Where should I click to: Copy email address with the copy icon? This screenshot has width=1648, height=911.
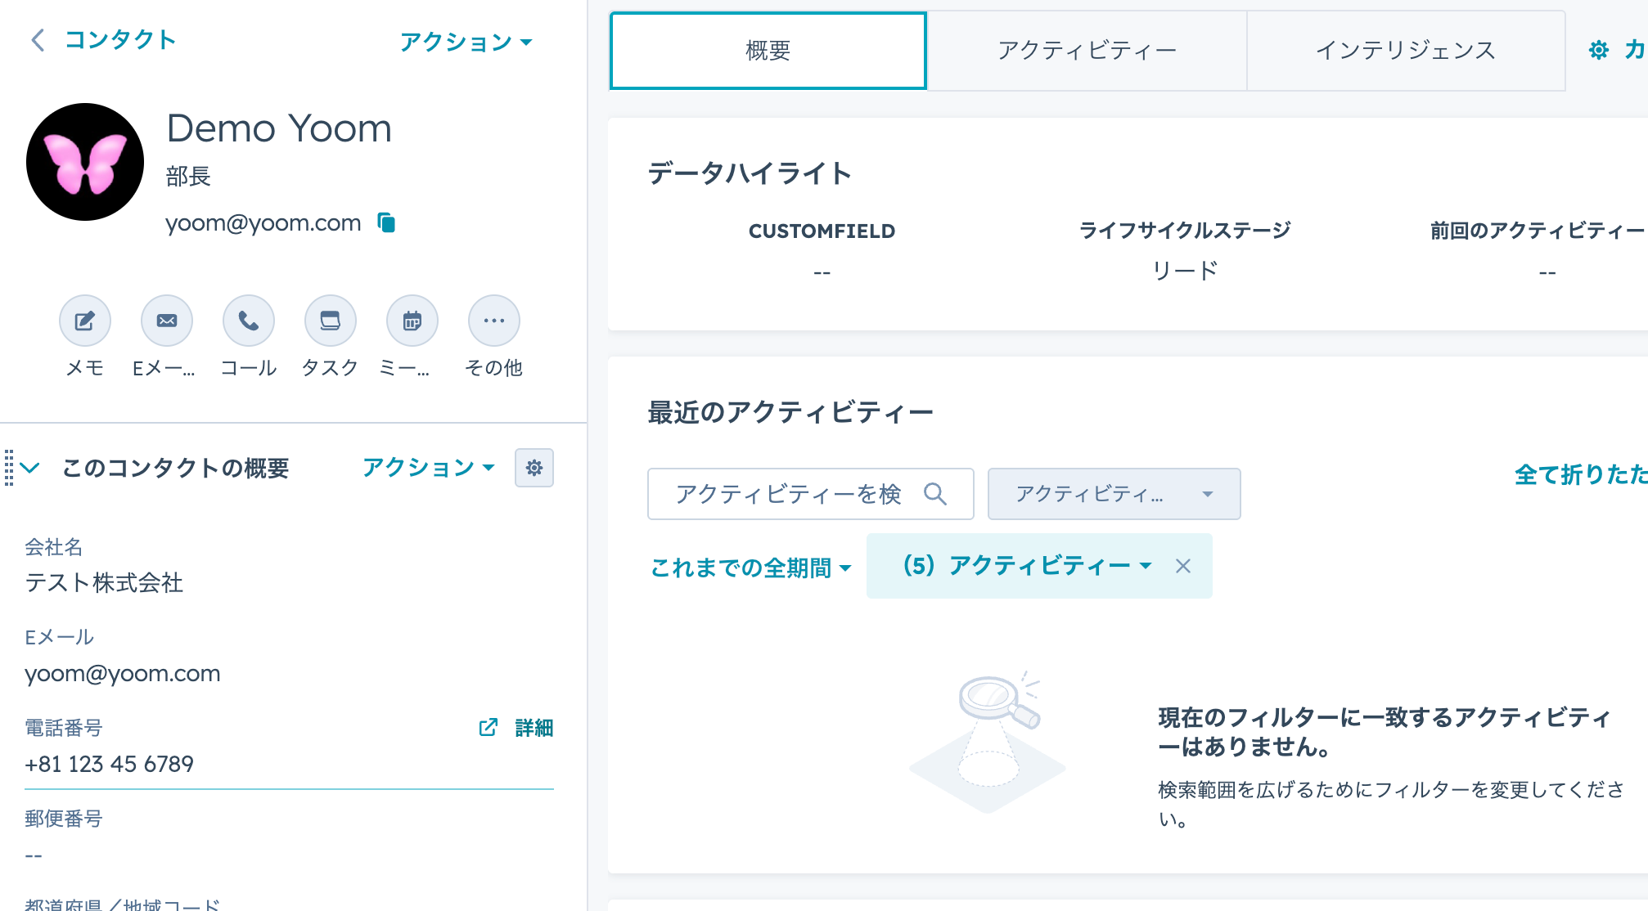386,222
